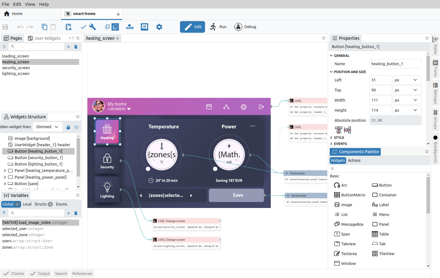Switch to Run mode
This screenshot has width=440, height=278.
click(x=218, y=27)
